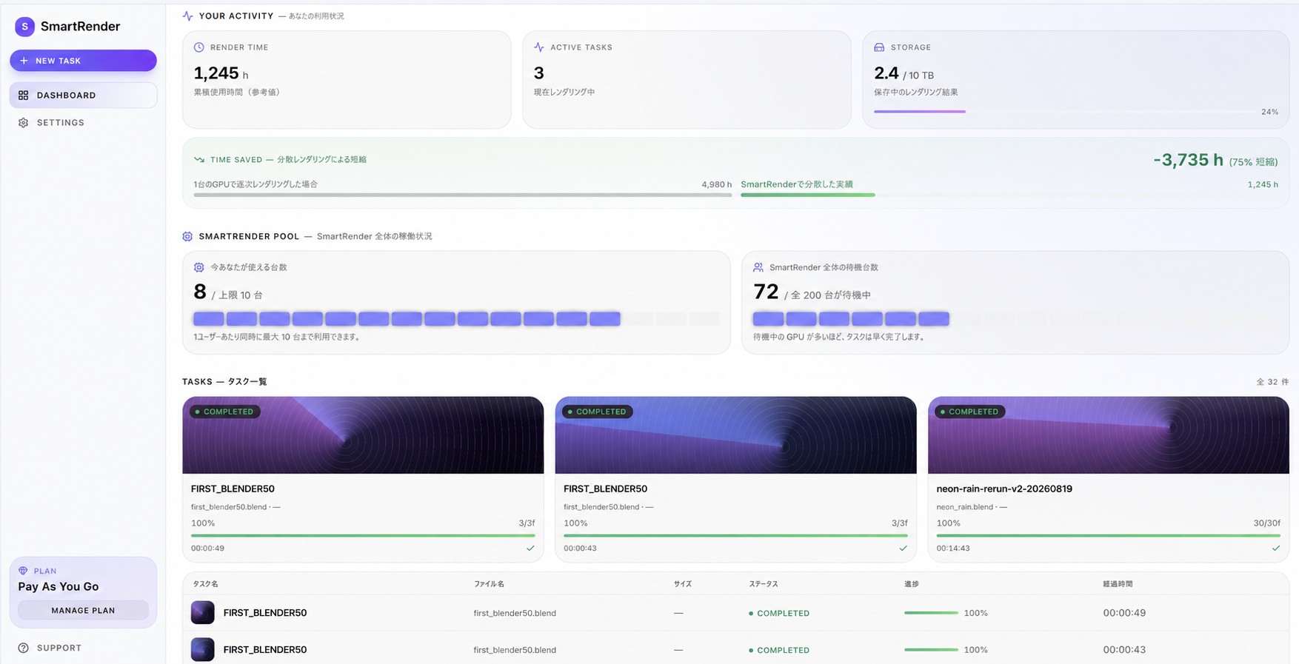The image size is (1299, 664).
Task: Click 00:00:49 elapsed time in table
Action: [1124, 613]
